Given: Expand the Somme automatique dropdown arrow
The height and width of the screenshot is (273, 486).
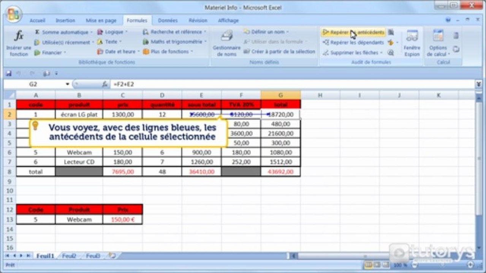Looking at the screenshot, I should [x=92, y=32].
